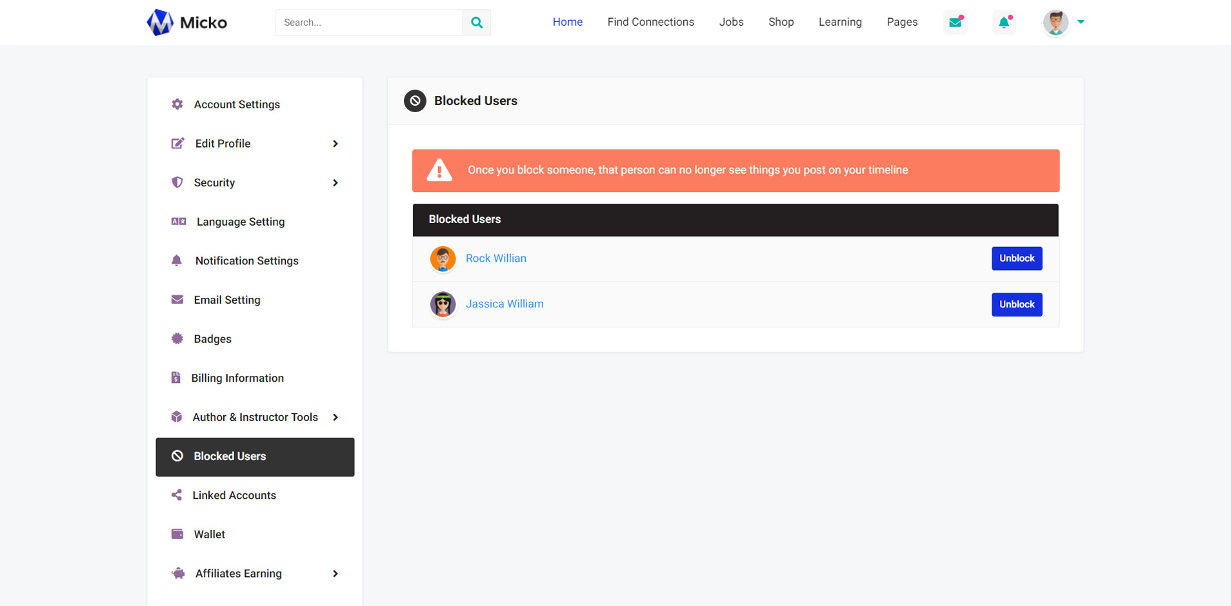Open Jassica William's profile link
1231x606 pixels.
pos(505,304)
